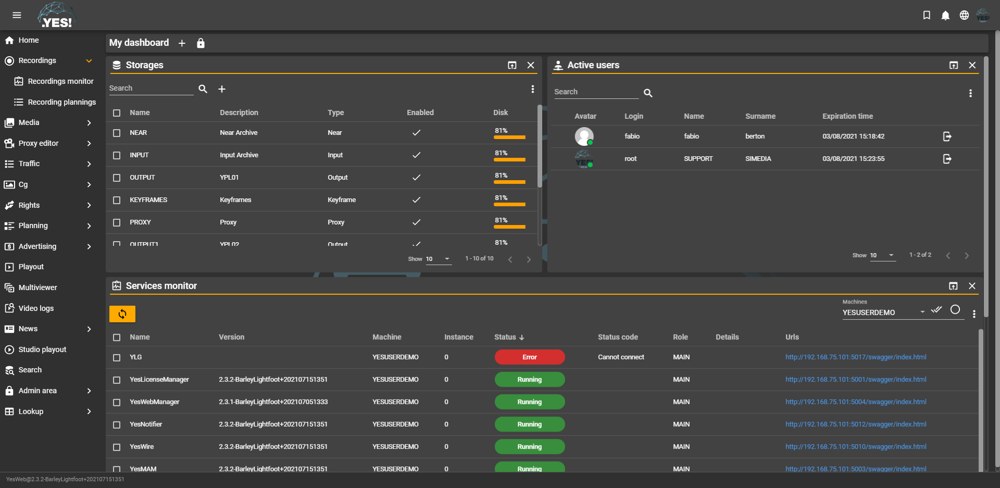Tick the KEYFRAMES storage checkbox

click(117, 200)
